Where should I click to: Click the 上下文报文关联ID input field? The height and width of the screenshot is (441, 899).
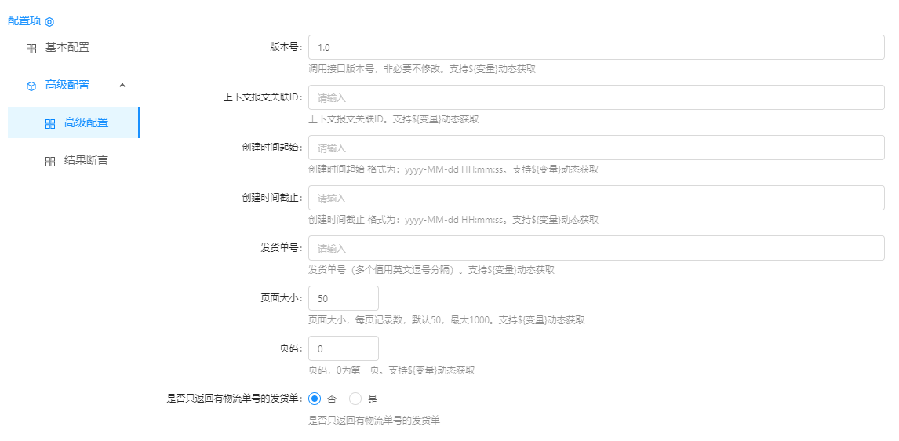596,97
